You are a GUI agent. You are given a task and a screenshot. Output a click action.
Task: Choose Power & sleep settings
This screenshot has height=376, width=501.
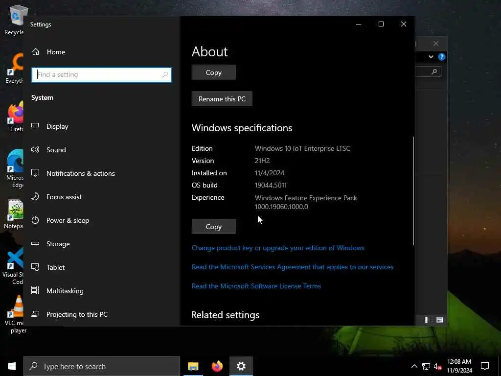(68, 220)
